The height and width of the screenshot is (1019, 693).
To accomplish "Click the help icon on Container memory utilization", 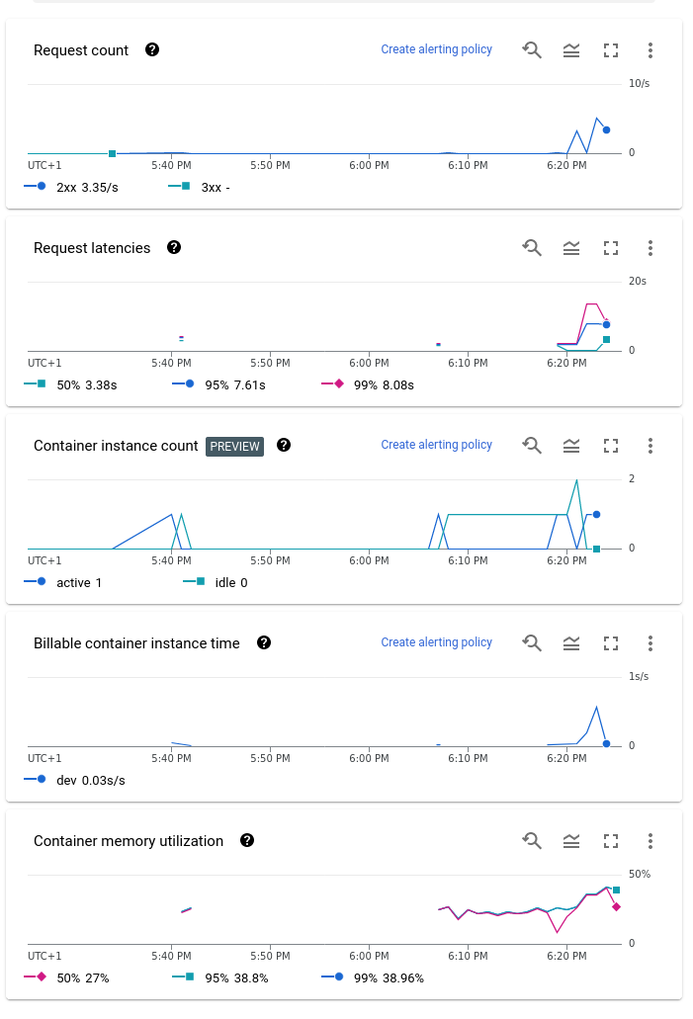I will (246, 841).
